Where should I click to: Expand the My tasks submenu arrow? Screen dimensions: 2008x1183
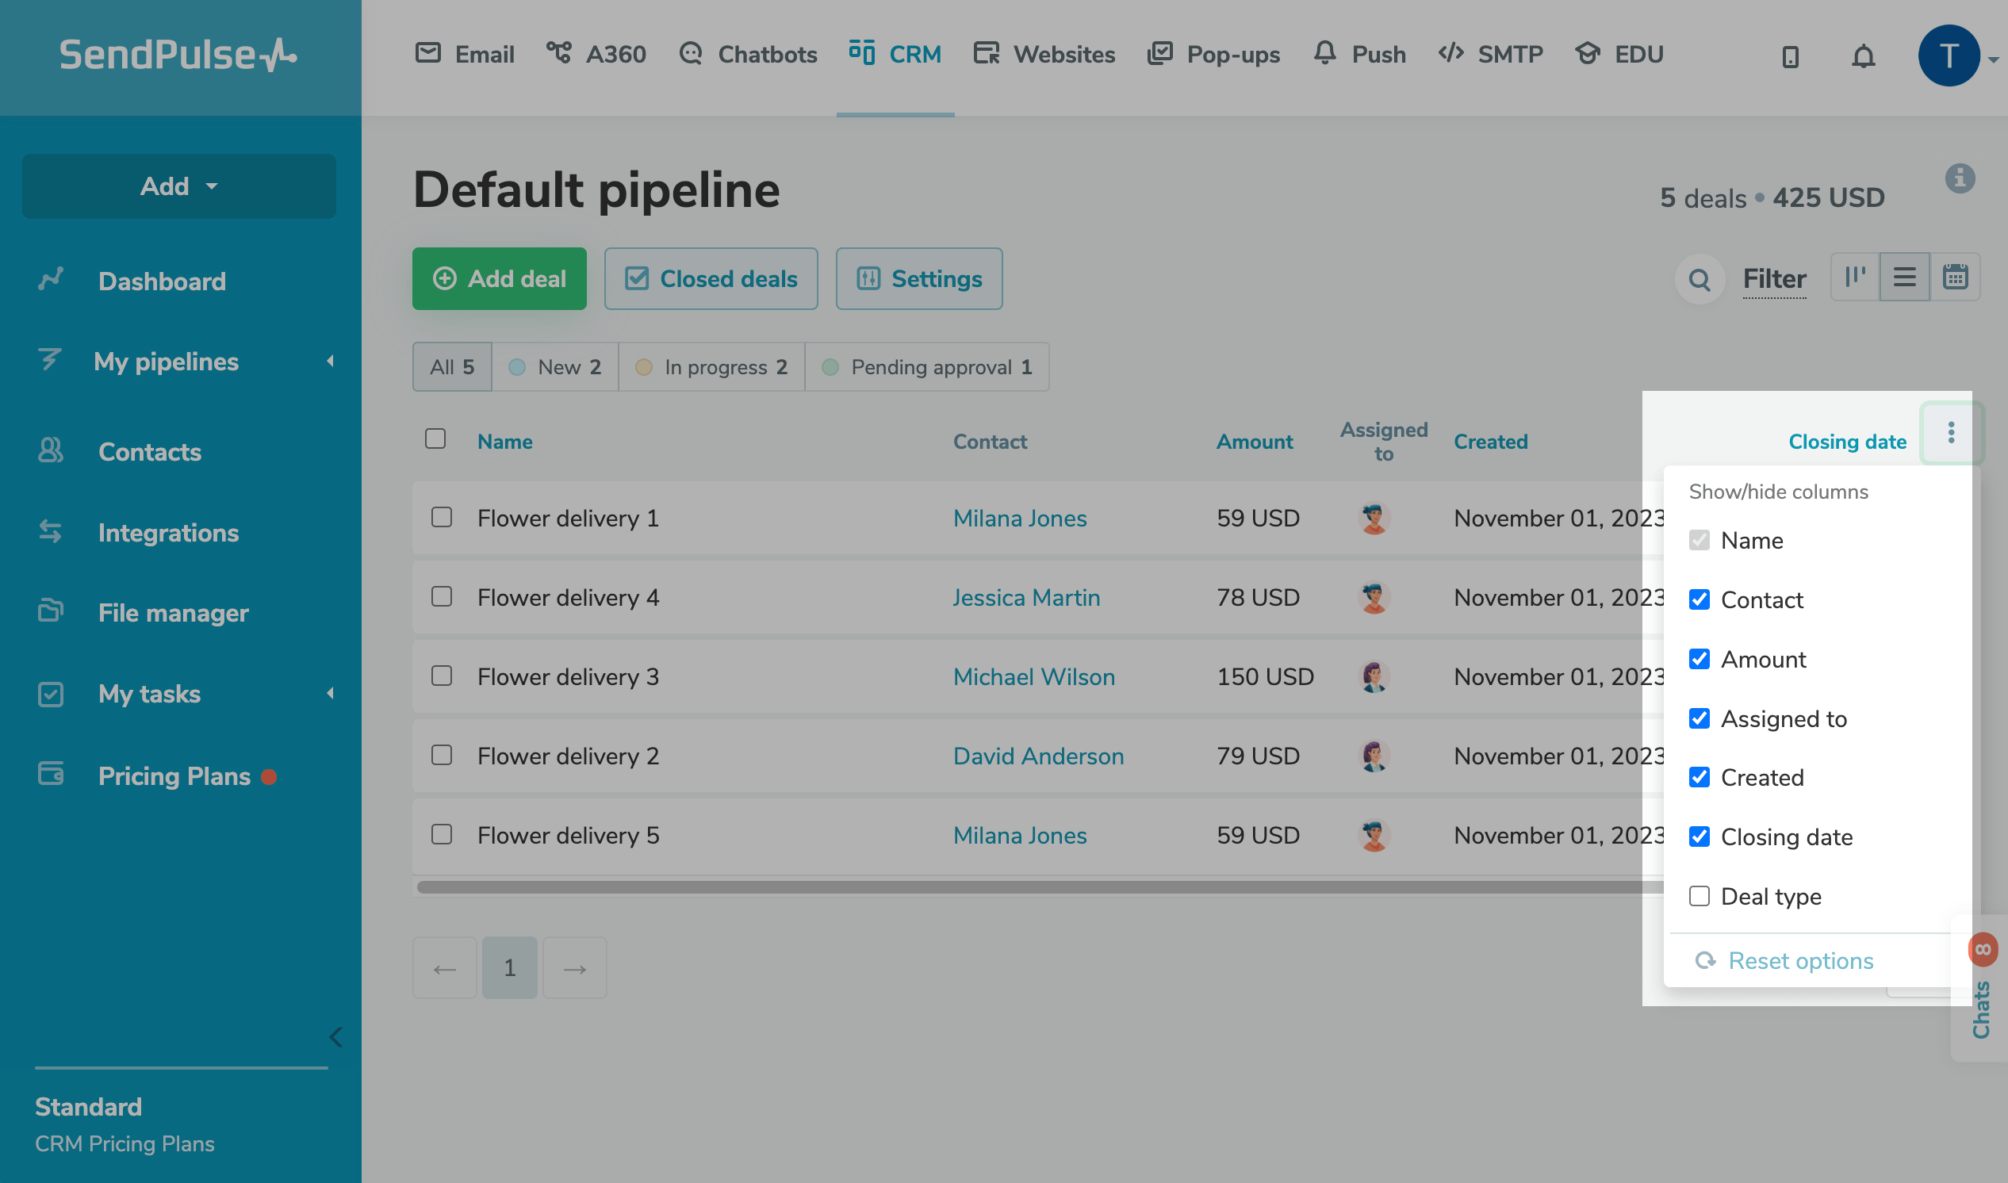pos(330,693)
